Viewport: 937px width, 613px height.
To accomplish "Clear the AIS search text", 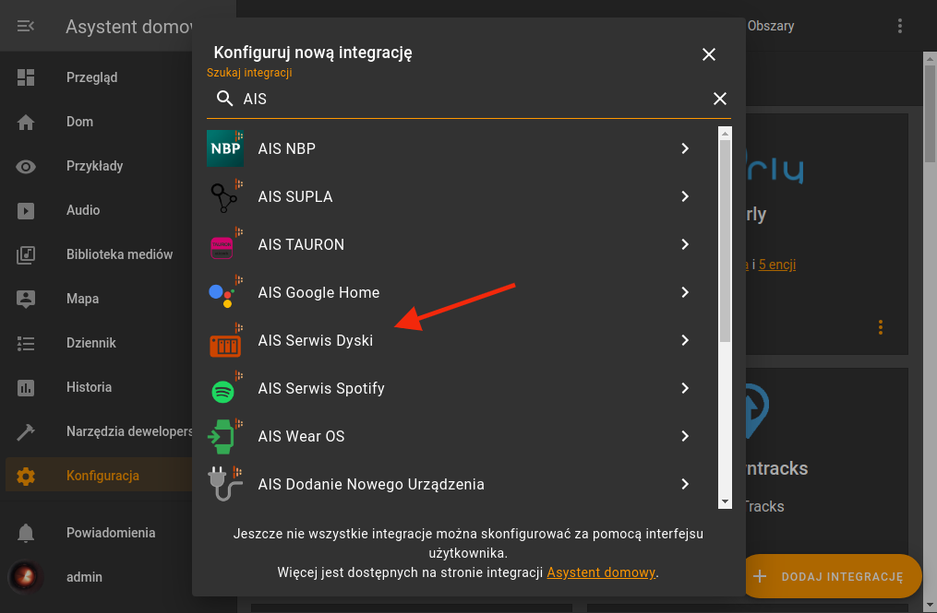I will coord(720,99).
